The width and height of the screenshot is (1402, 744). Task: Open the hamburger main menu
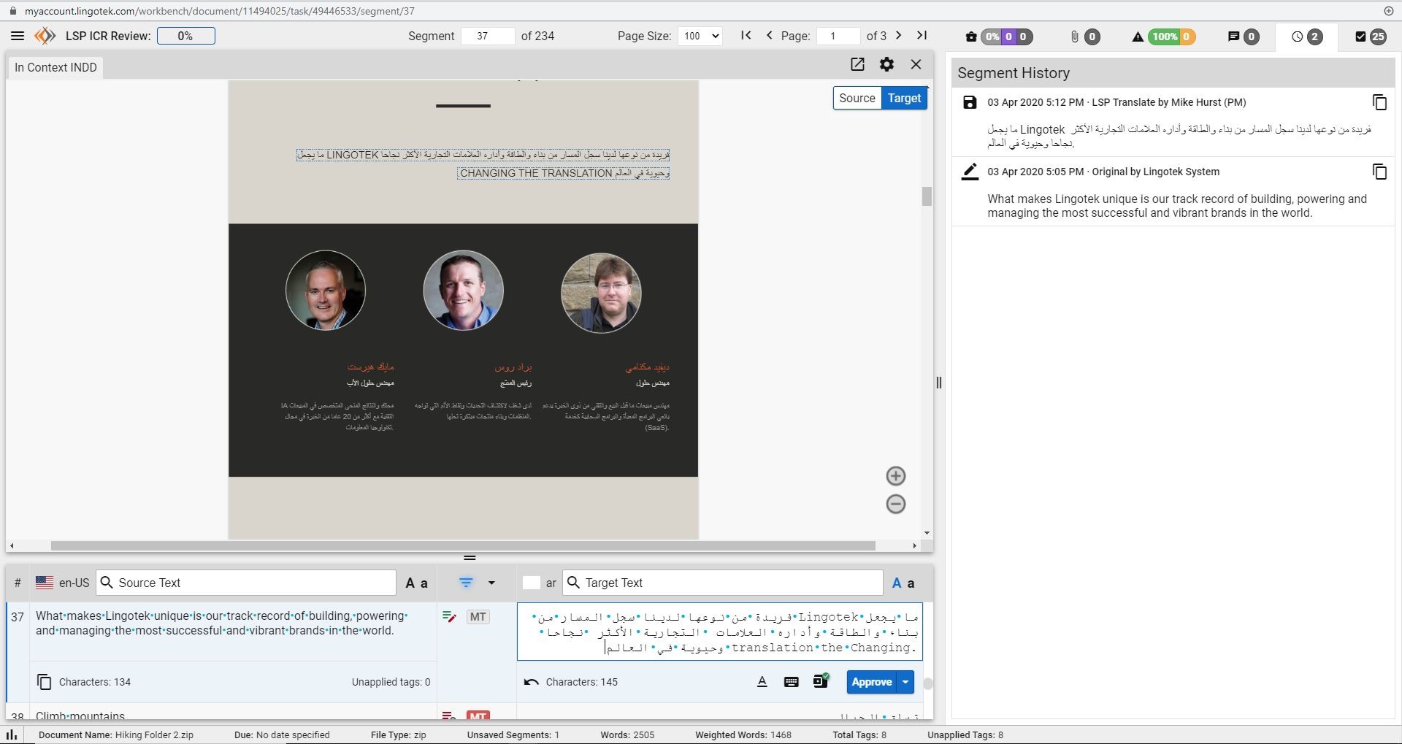tap(18, 36)
